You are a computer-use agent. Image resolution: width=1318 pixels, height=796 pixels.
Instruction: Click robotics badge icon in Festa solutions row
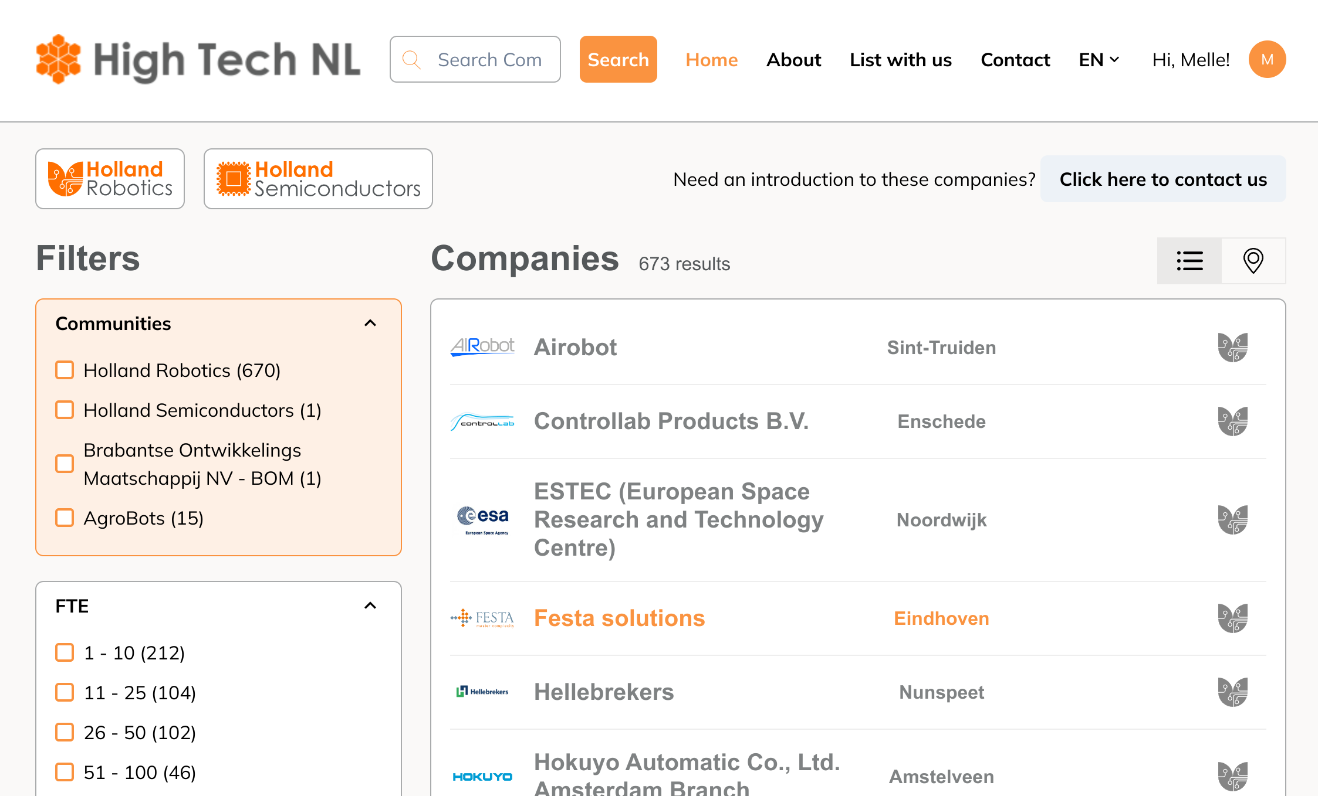pyautogui.click(x=1232, y=618)
